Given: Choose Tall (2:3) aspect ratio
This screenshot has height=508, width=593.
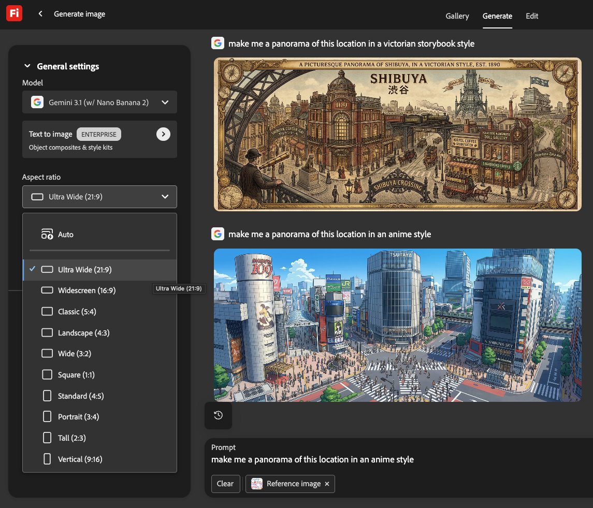Looking at the screenshot, I should (99, 438).
